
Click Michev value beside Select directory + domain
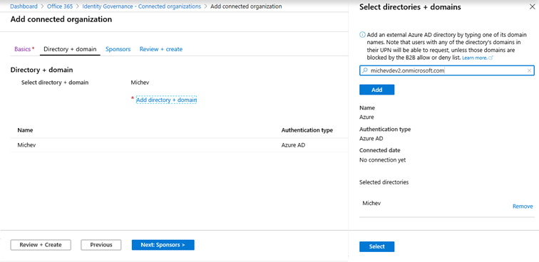[x=140, y=83]
